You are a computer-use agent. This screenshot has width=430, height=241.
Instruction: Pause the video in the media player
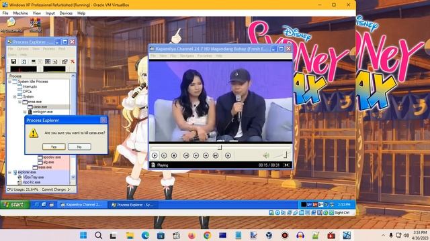click(x=164, y=155)
